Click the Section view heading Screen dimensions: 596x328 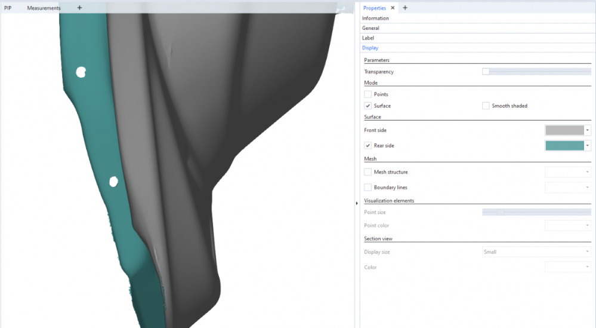378,238
